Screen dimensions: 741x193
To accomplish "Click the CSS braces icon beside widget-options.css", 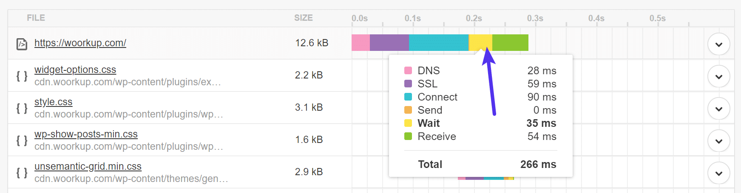I will coord(22,76).
